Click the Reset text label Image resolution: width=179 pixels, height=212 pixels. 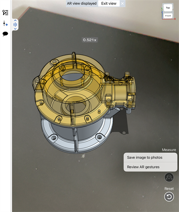(x=169, y=189)
